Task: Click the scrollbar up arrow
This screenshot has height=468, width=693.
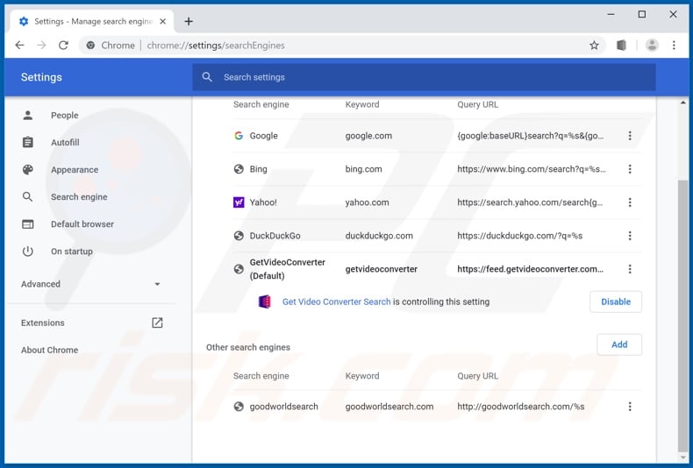Action: [682, 103]
